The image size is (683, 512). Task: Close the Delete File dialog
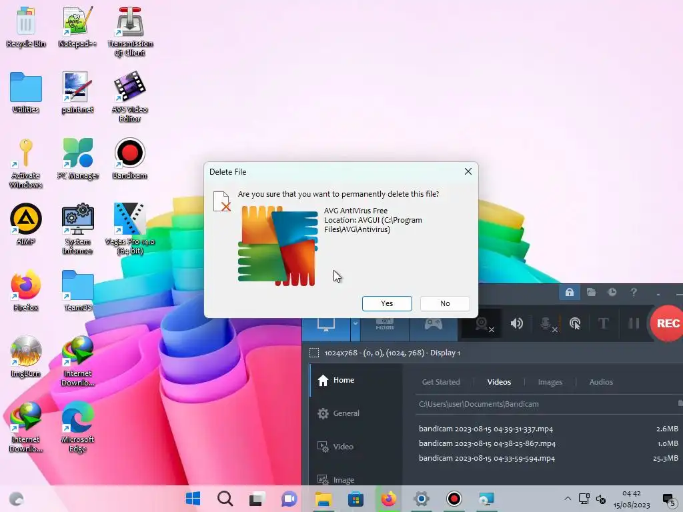pyautogui.click(x=468, y=171)
